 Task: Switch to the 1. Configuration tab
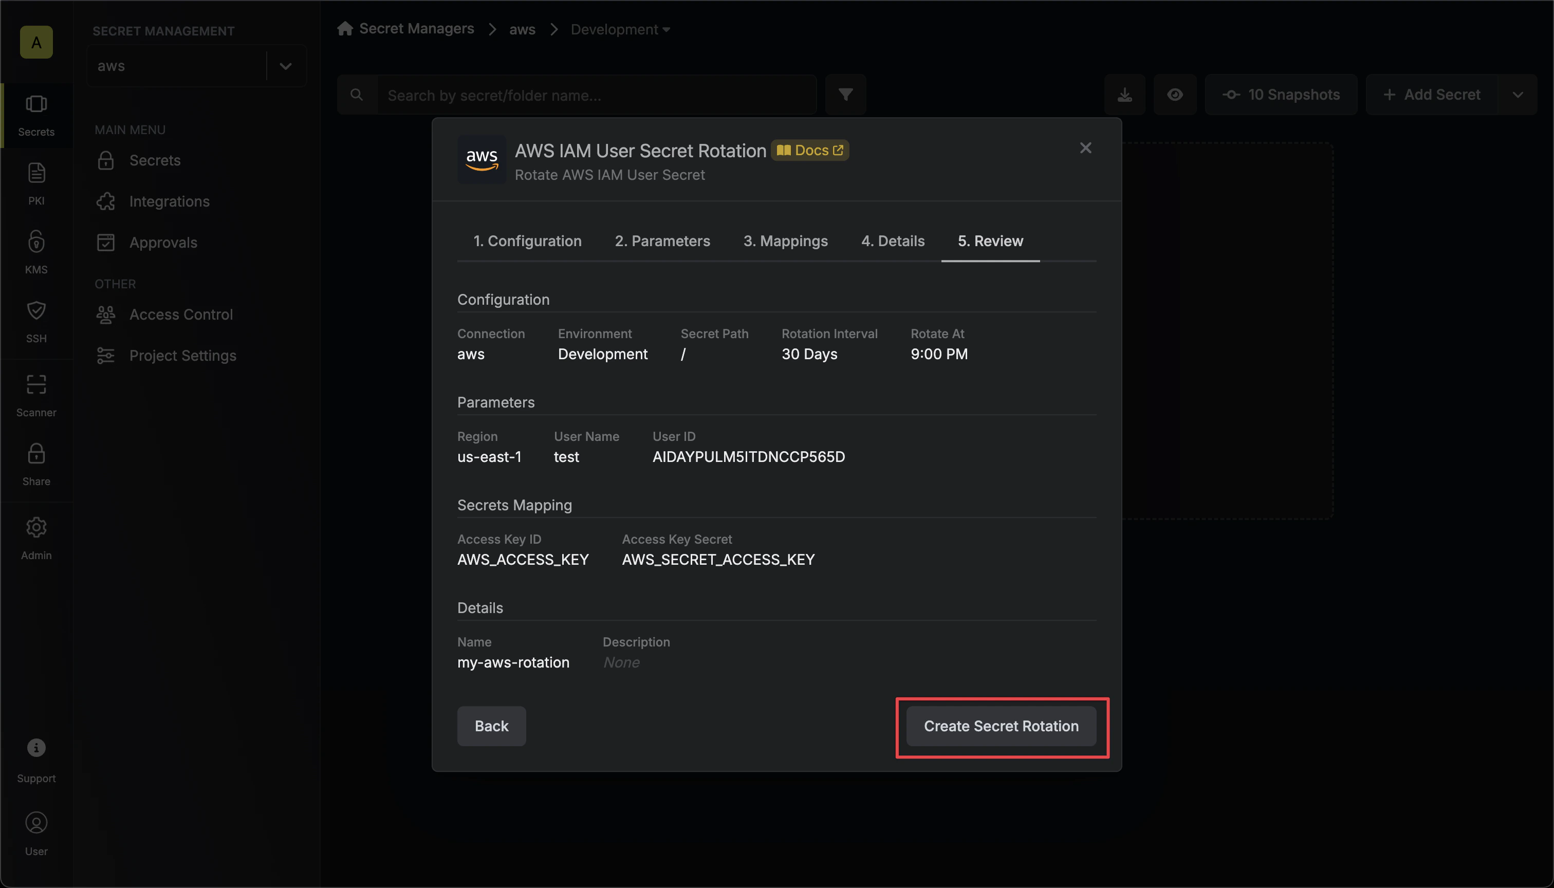pyautogui.click(x=528, y=241)
